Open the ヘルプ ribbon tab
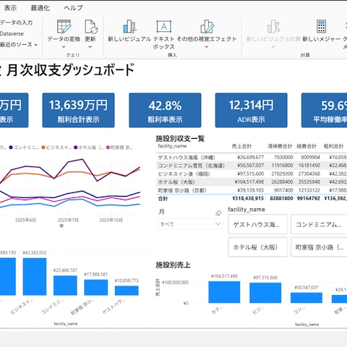Screen dimensions: 347x347 (73, 8)
